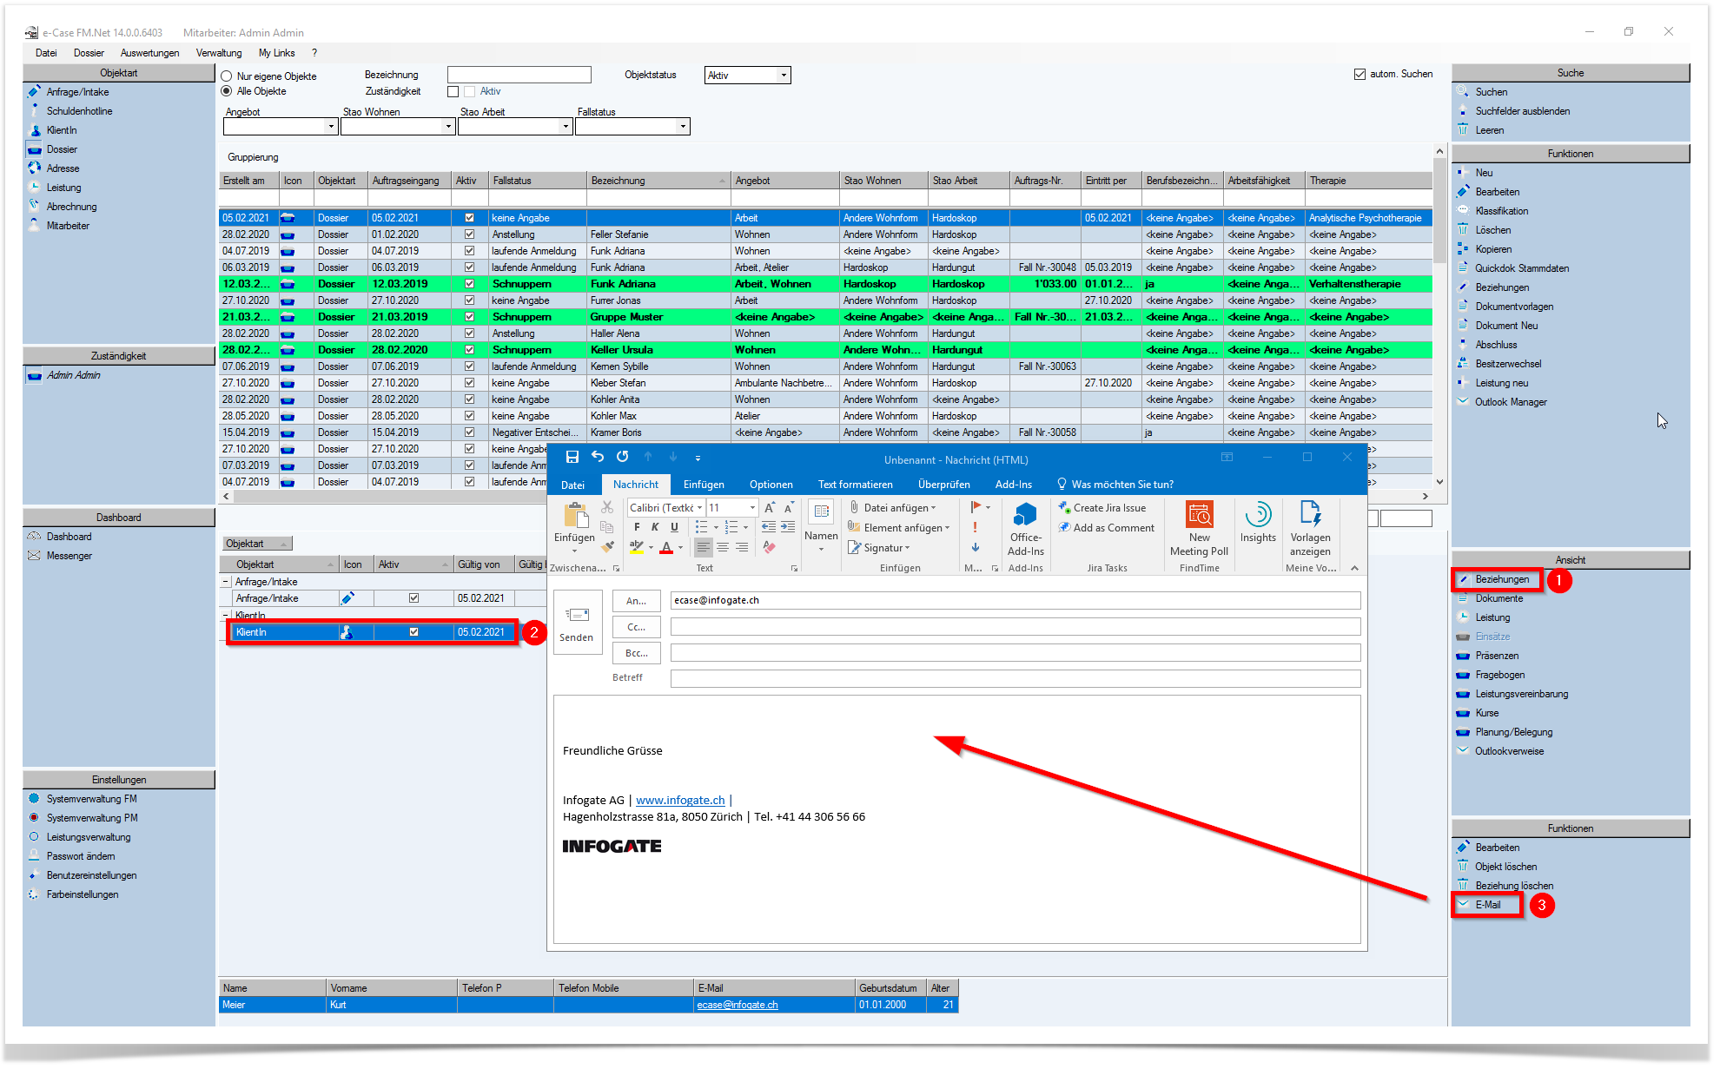
Task: Open the Stao Wohnen filter dropdown
Action: [448, 127]
